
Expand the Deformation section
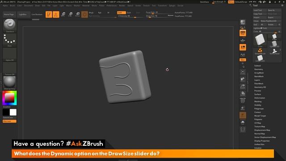(260, 98)
